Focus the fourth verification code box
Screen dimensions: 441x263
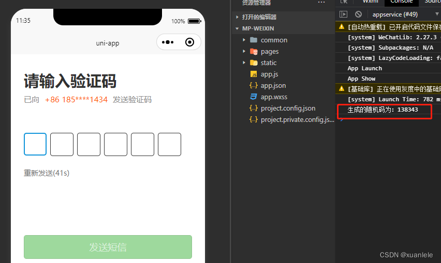coord(115,144)
